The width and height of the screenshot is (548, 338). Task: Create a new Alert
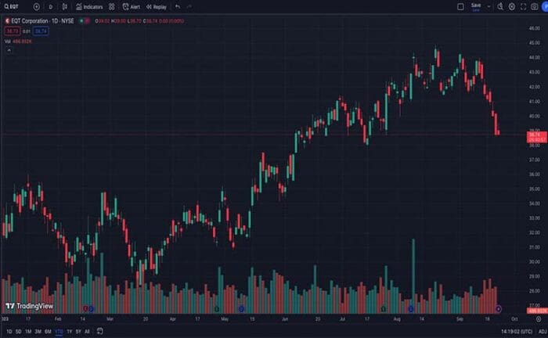click(x=132, y=6)
